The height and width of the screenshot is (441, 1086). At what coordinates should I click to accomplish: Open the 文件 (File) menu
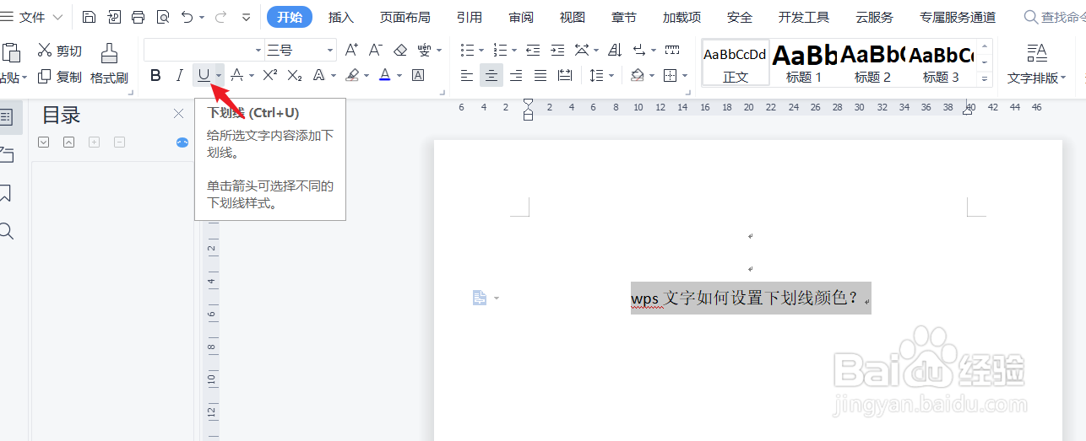pos(32,17)
